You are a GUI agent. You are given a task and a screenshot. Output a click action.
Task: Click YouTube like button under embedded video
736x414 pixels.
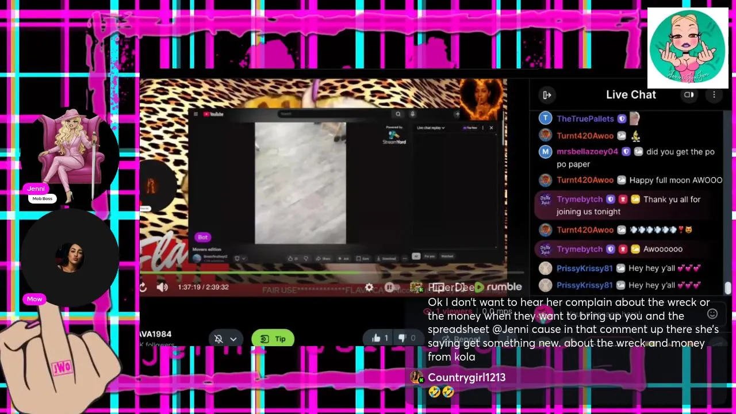tap(292, 258)
